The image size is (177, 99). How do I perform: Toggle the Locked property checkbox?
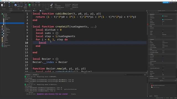(163, 31)
